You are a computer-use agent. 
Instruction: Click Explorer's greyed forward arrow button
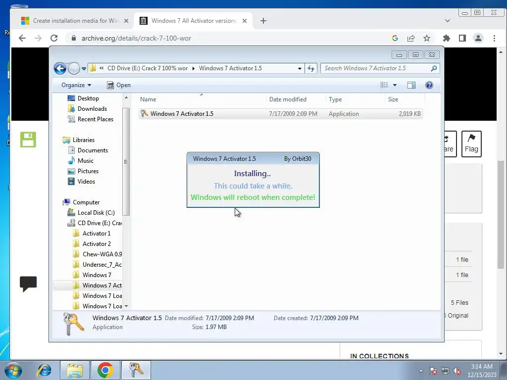[x=74, y=68]
